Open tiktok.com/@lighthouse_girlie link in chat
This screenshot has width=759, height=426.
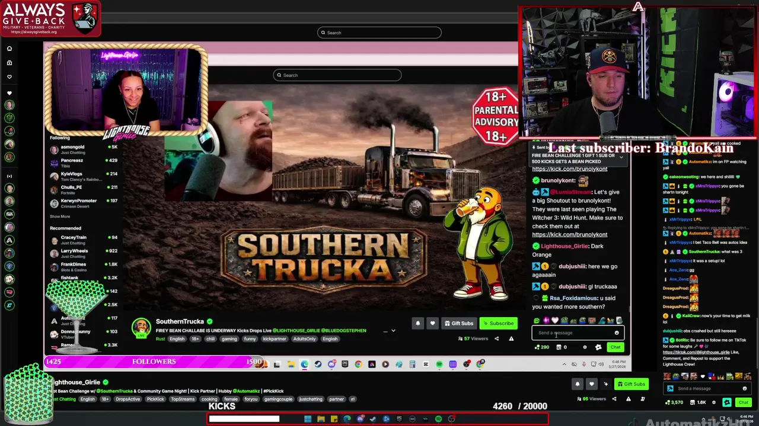(696, 352)
